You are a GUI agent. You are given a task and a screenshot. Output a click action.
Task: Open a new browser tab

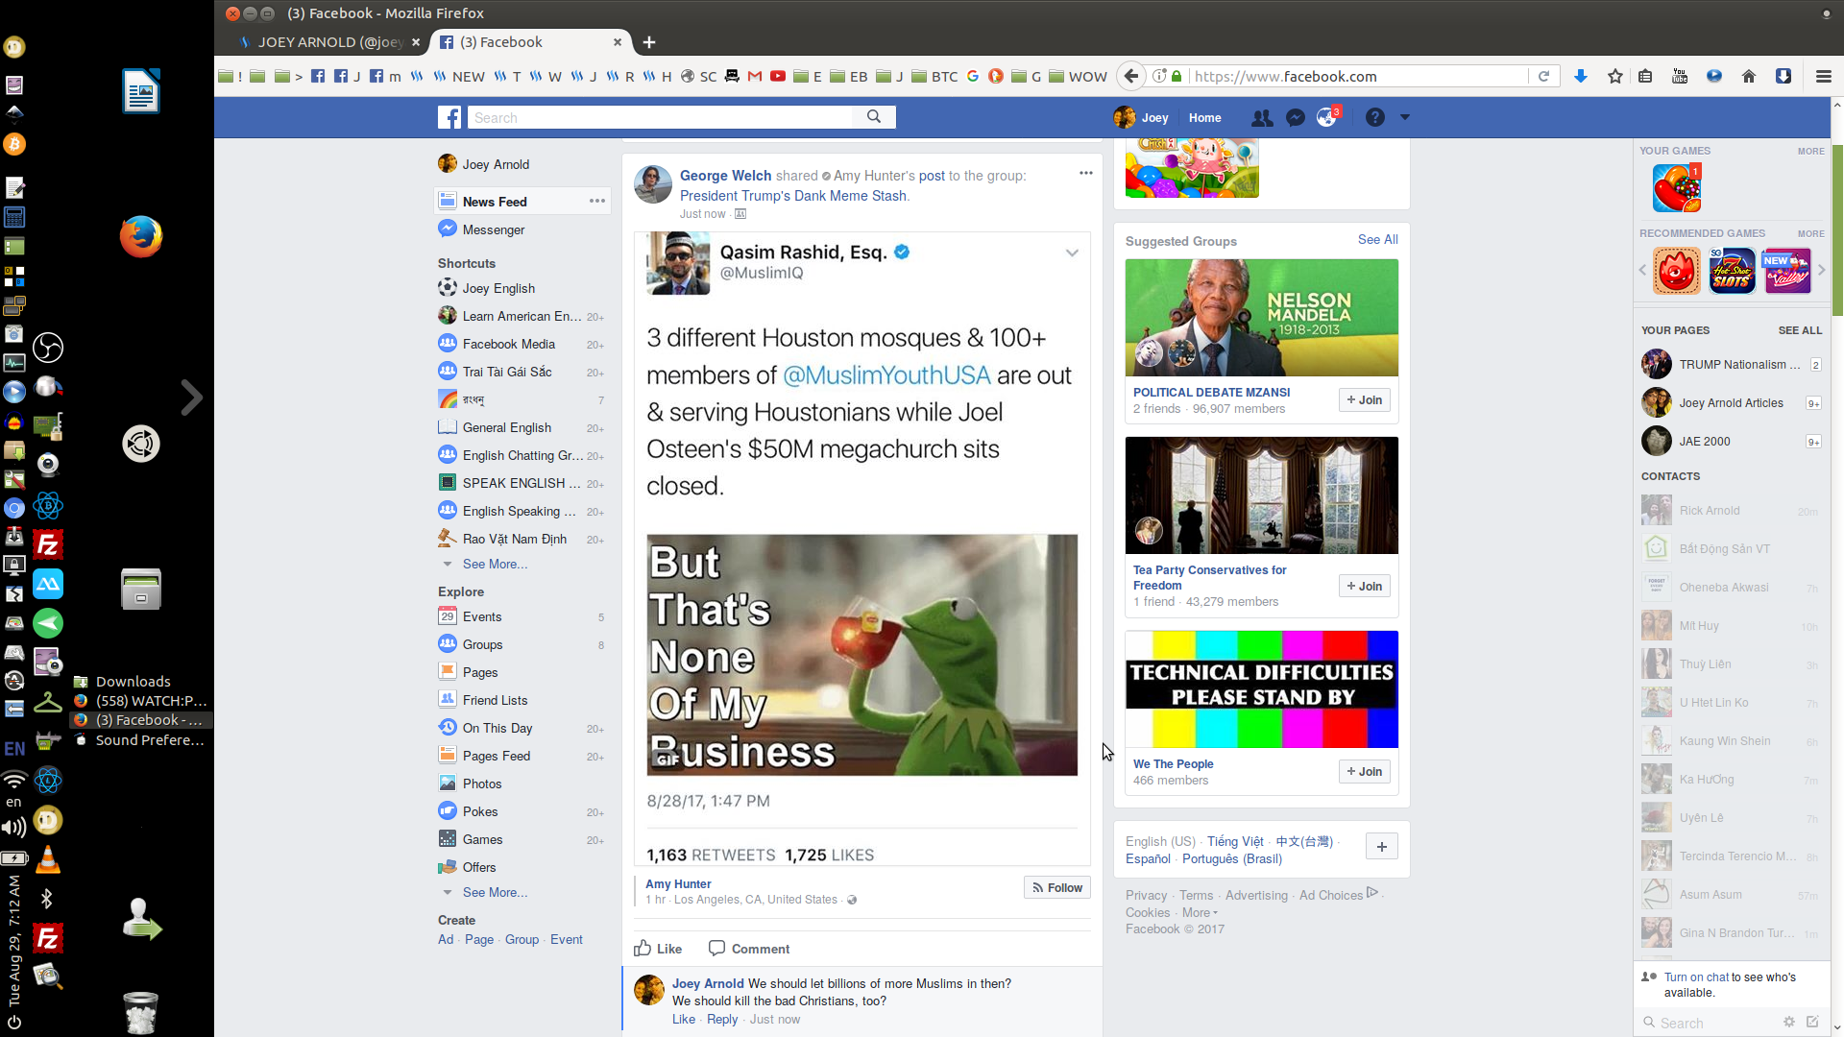click(649, 42)
